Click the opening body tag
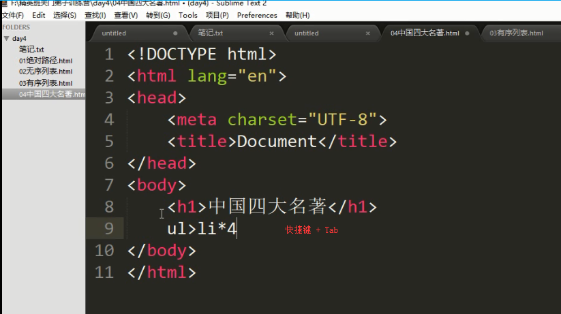 point(157,185)
